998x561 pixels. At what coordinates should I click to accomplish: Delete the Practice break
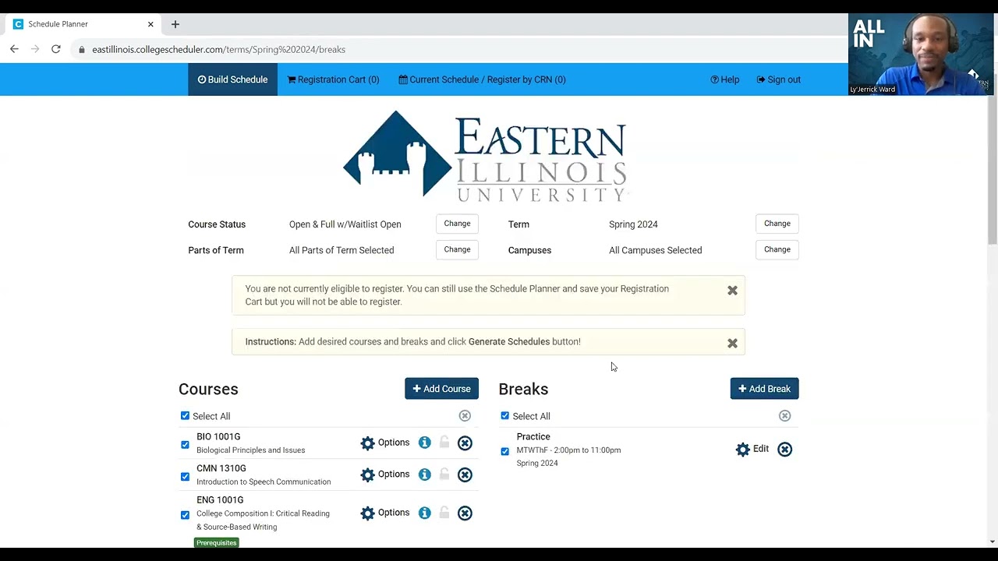[x=784, y=450]
